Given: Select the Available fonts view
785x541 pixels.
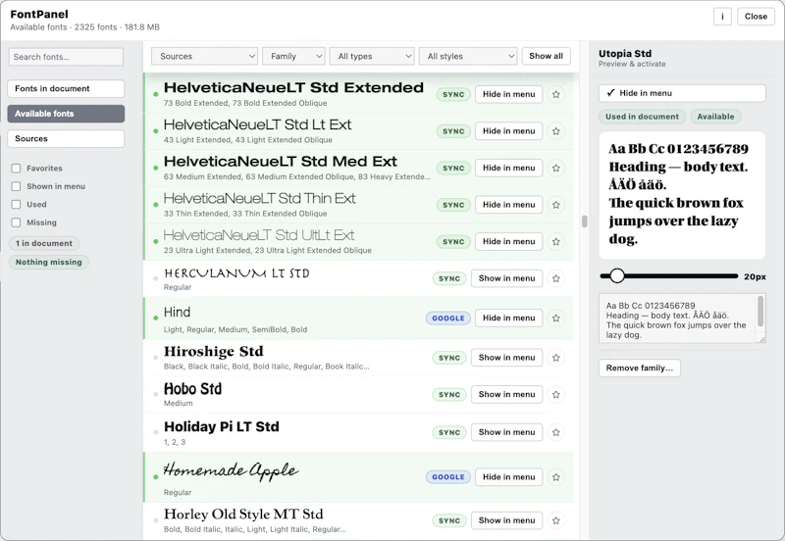Looking at the screenshot, I should 66,114.
